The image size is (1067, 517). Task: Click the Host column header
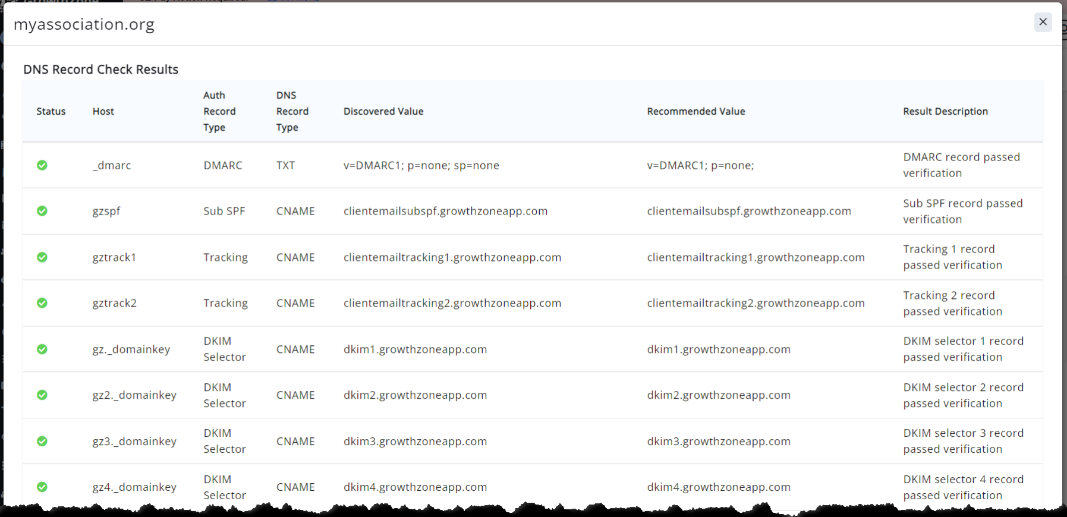point(103,111)
